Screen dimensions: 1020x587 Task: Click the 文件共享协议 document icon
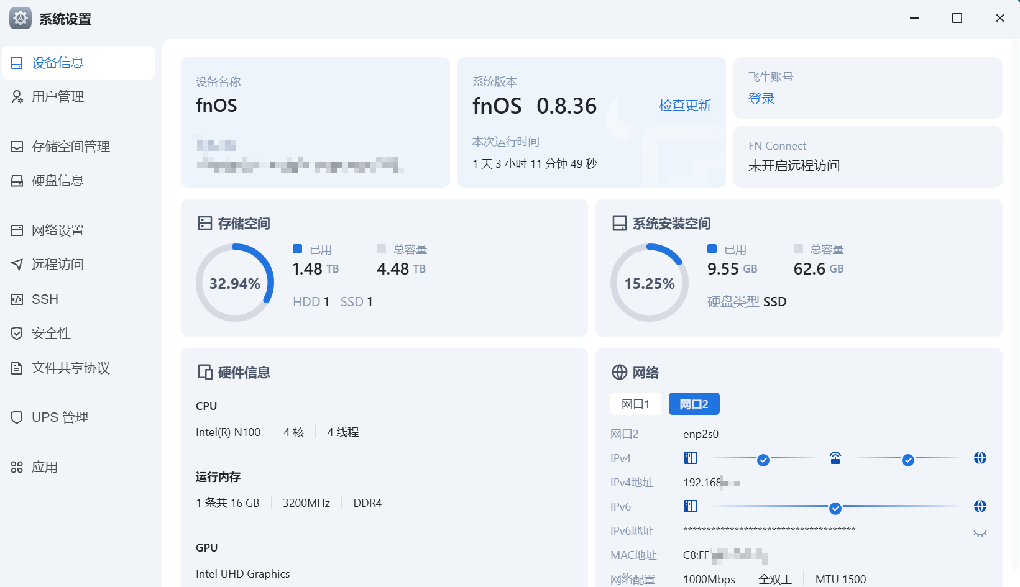point(17,368)
